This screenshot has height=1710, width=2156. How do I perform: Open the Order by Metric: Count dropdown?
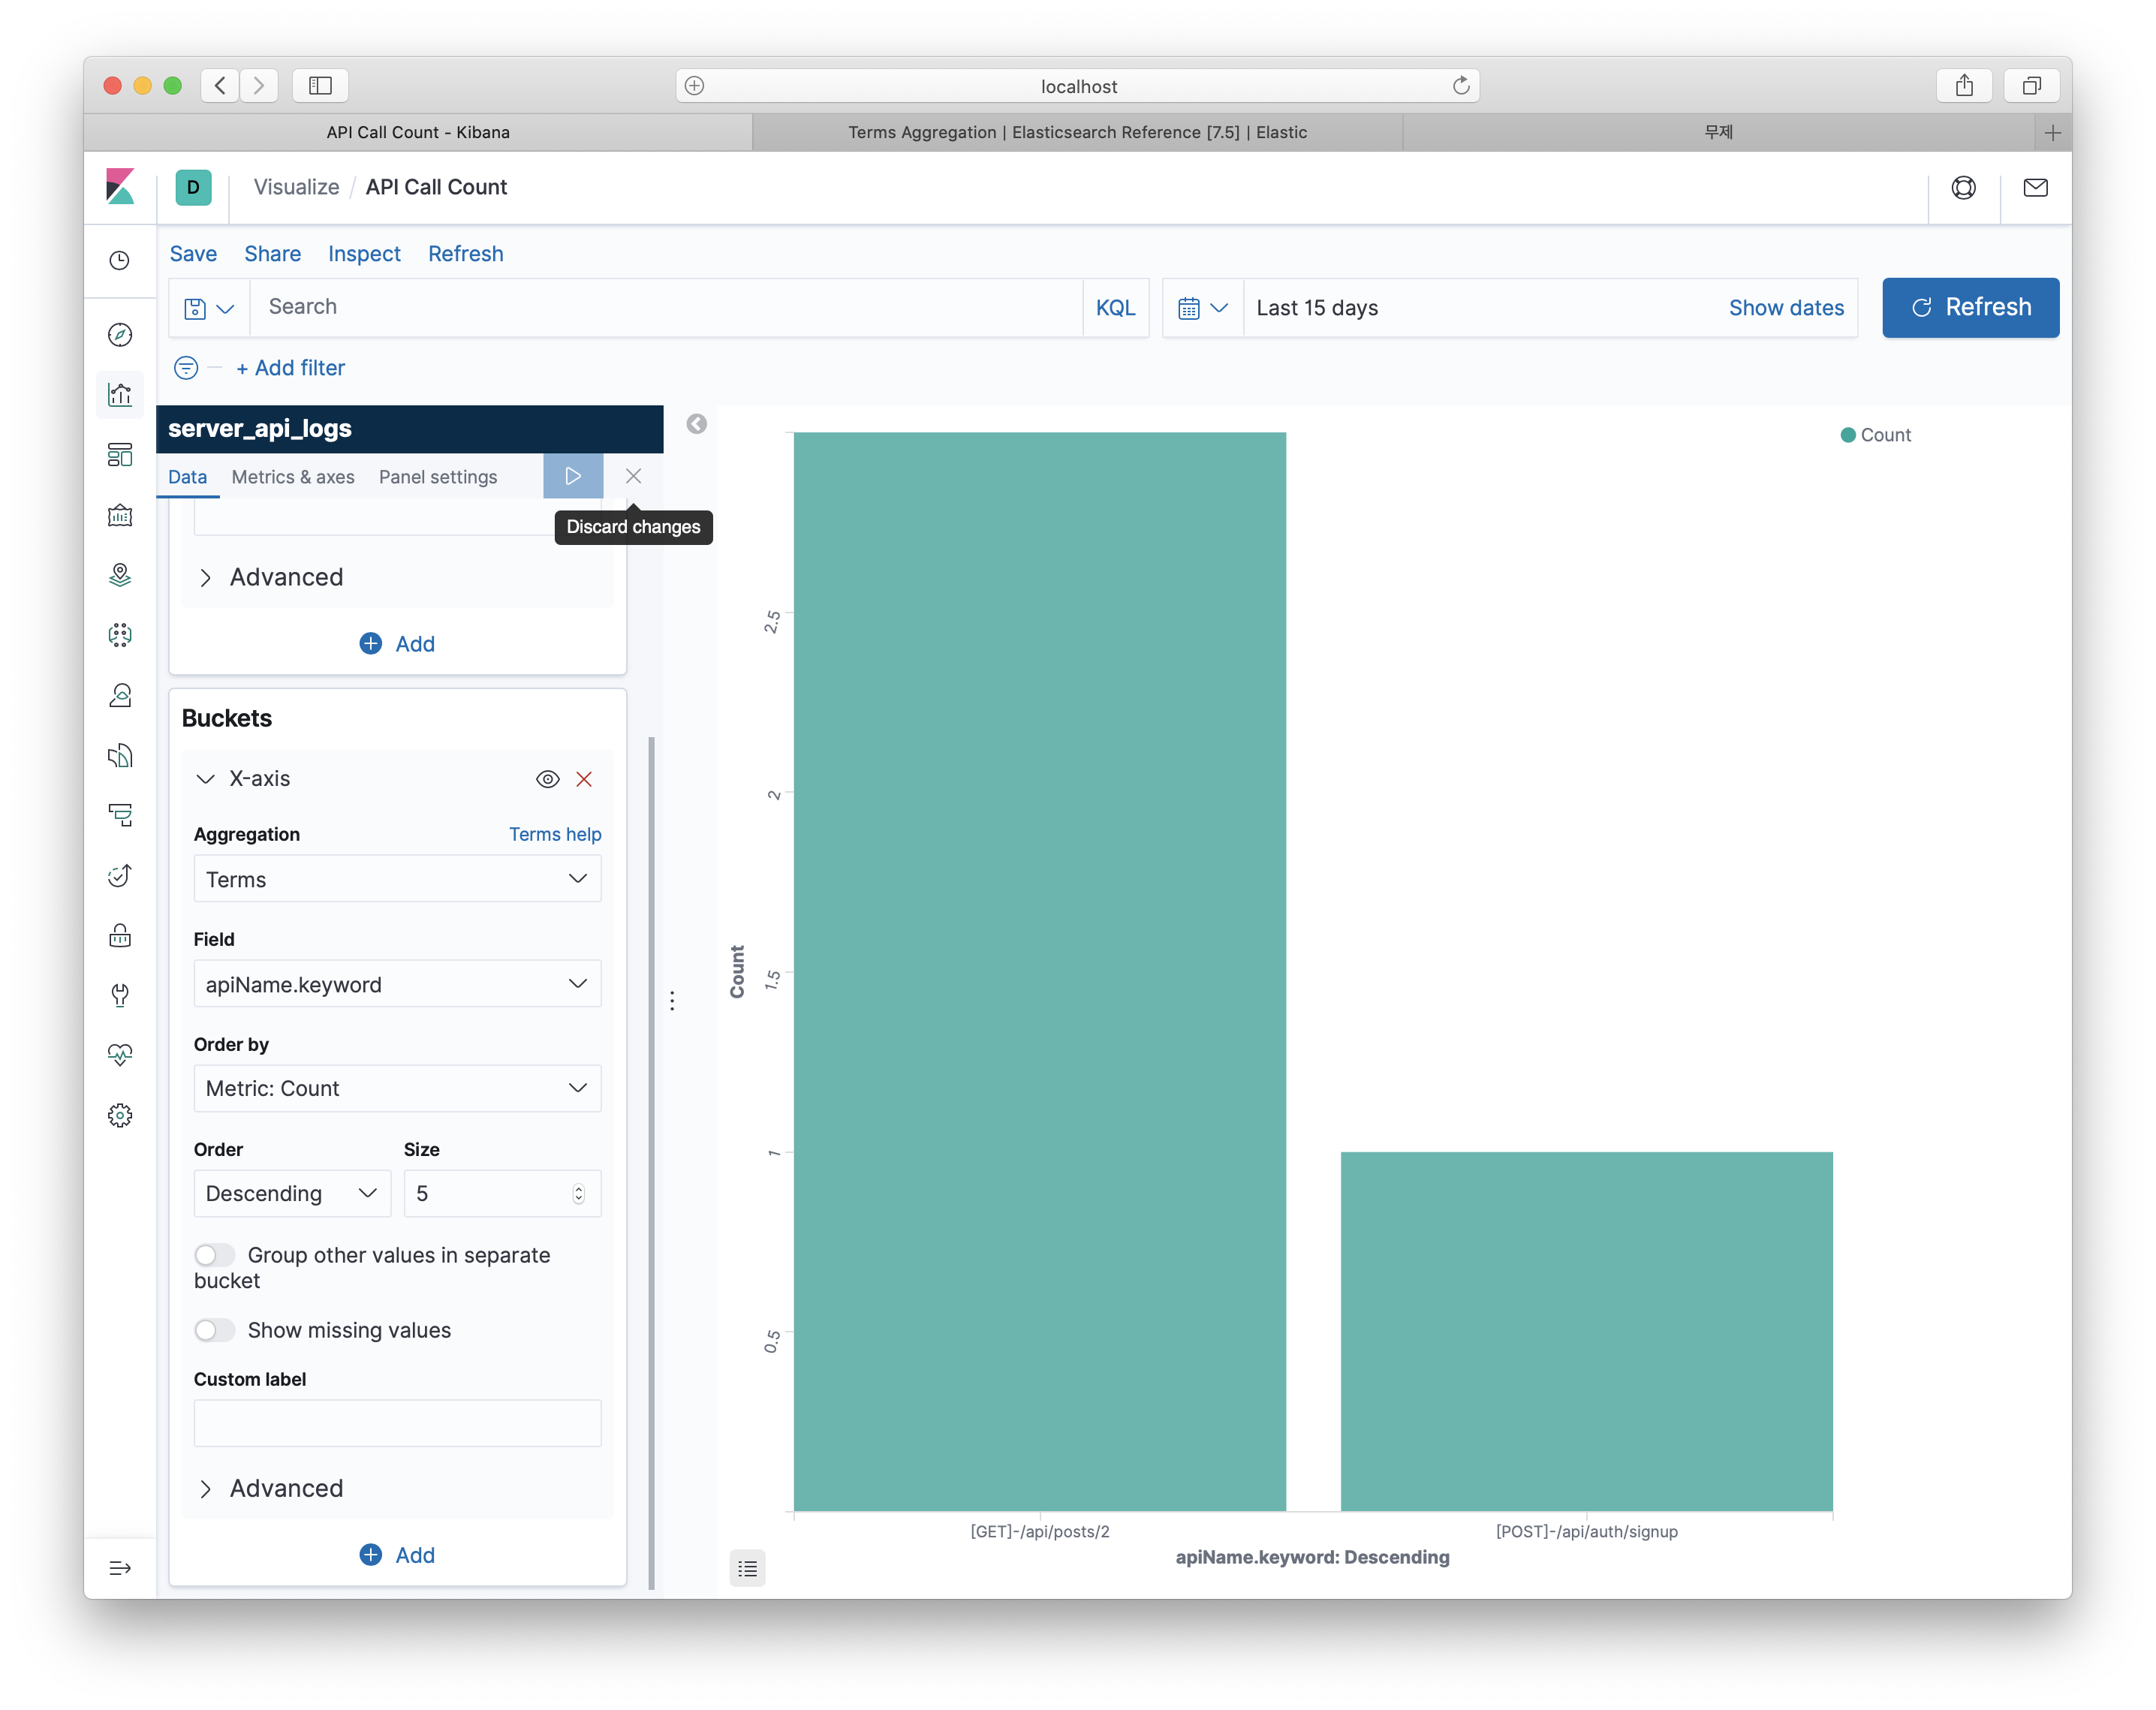(x=397, y=1088)
